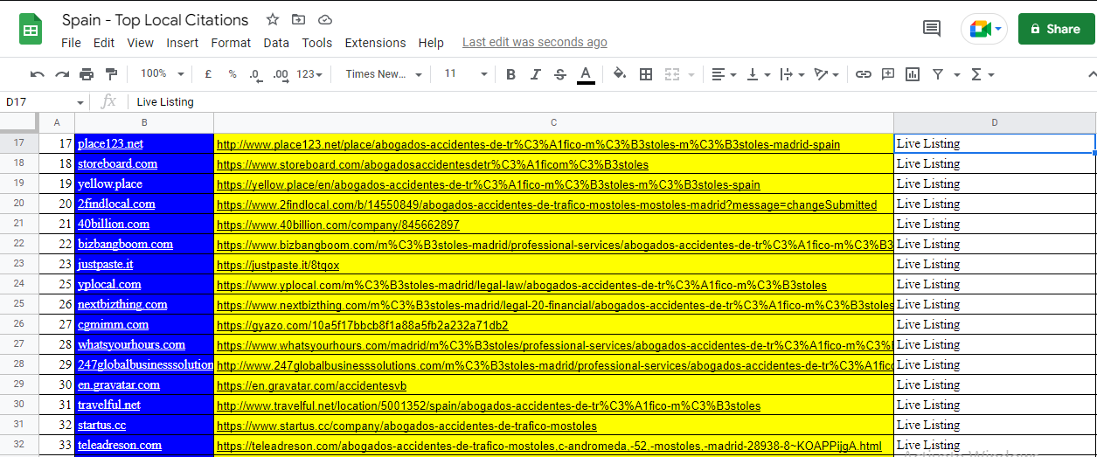Open the Help menu
The height and width of the screenshot is (457, 1097).
coord(431,43)
